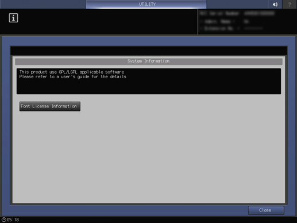
Task: Open help with the question mark icon
Action: point(290,4)
